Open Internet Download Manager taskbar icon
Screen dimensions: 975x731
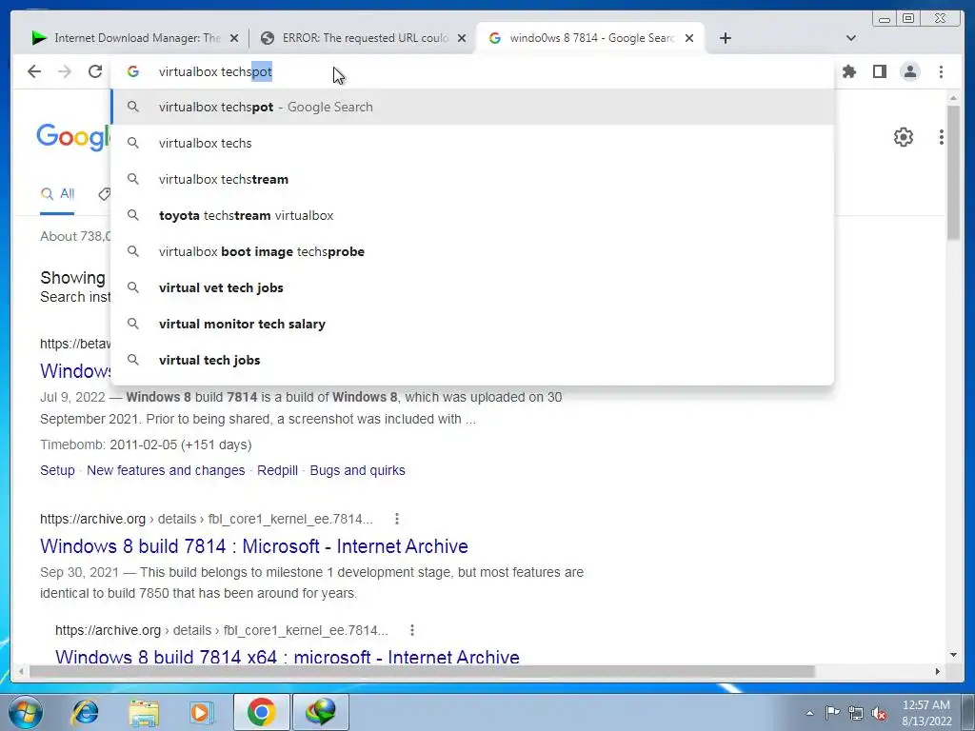320,712
